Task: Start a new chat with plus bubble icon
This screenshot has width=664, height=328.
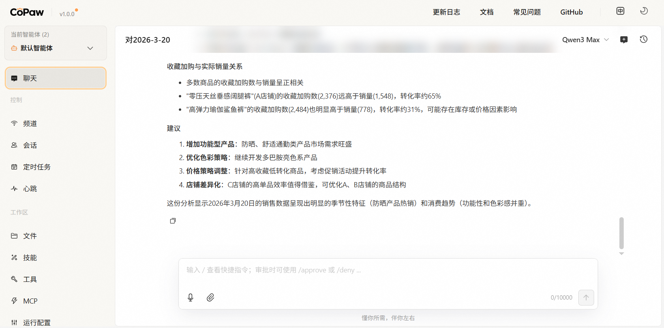Action: 624,40
